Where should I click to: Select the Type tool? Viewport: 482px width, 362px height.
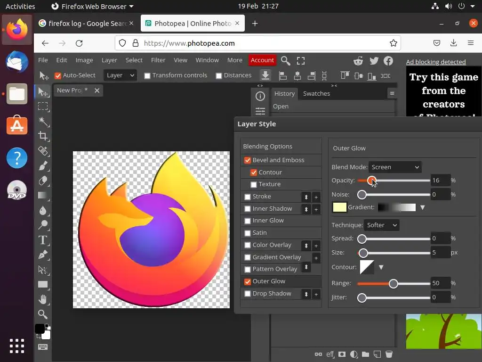pos(43,240)
